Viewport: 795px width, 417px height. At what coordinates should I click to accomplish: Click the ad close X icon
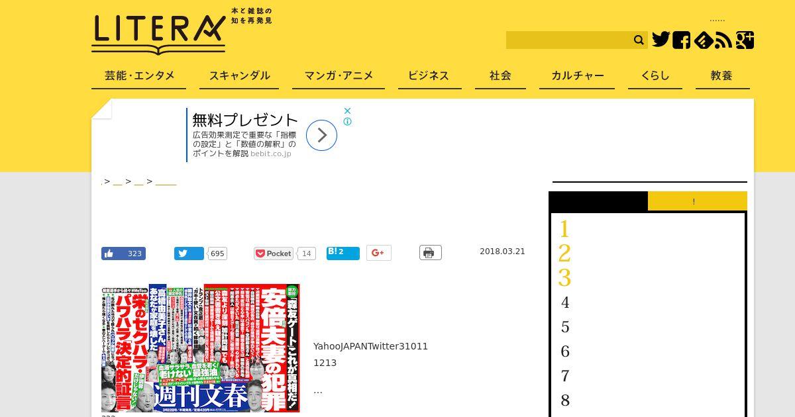pos(347,111)
